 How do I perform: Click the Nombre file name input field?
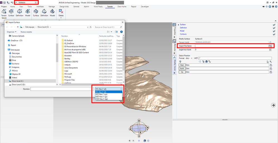click(61, 89)
